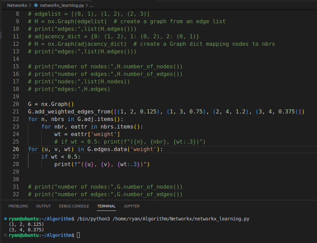Click 'if wt < 0.5:' on line 27
The image size is (317, 243).
[61, 157]
